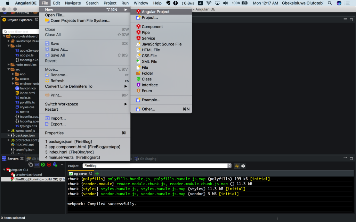This screenshot has width=356, height=222.
Task: Expand the app folder
Action: coord(13,74)
